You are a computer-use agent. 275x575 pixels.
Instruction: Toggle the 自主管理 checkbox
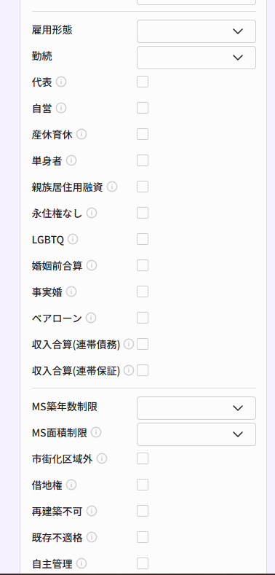pyautogui.click(x=143, y=563)
